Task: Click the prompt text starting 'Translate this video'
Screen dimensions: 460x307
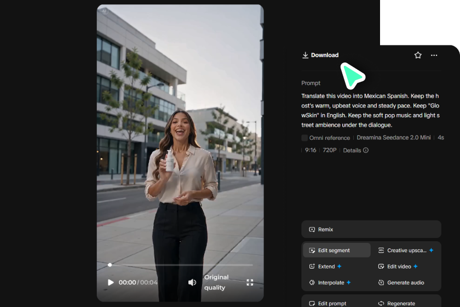Action: click(x=370, y=110)
